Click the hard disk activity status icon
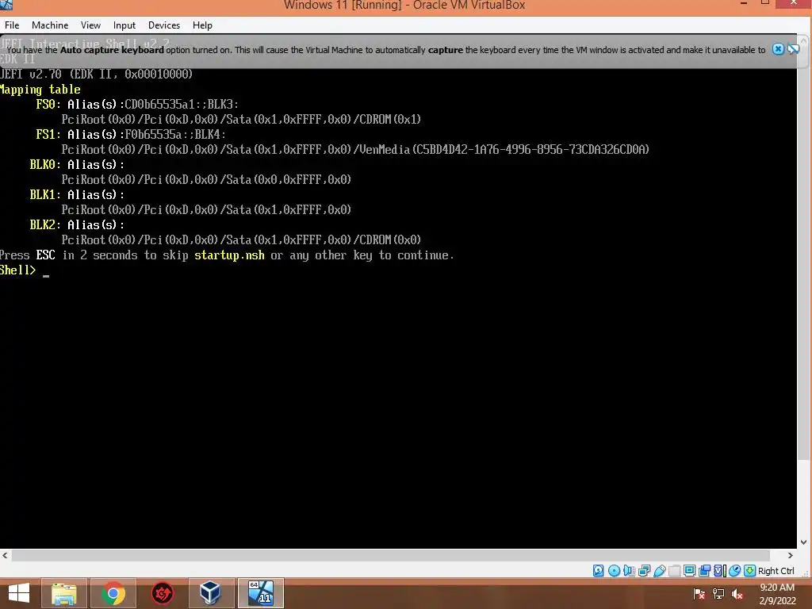812x609 pixels. pos(598,571)
